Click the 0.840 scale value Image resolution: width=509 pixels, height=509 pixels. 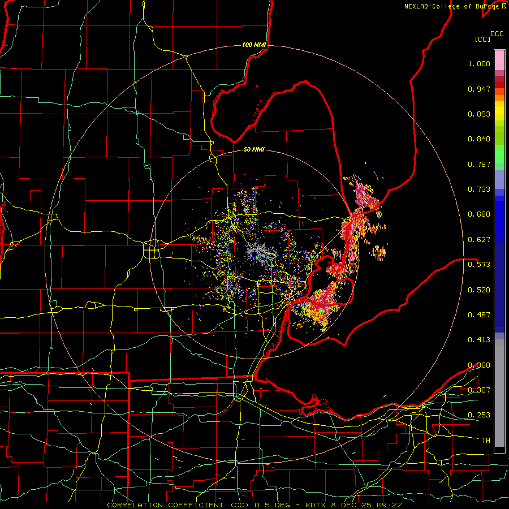(x=479, y=139)
